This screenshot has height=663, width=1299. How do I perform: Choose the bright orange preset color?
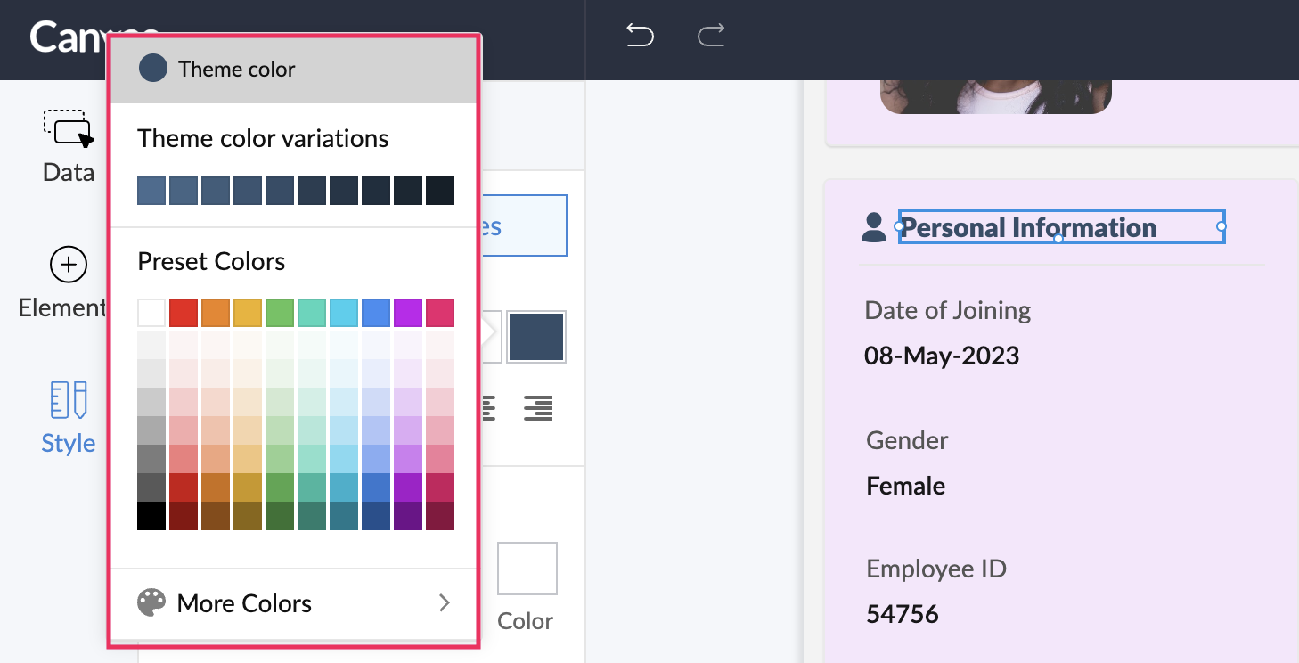(216, 313)
